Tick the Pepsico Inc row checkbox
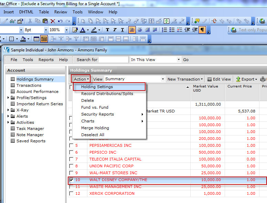Screen dimensions: 267x203 (x=71, y=152)
